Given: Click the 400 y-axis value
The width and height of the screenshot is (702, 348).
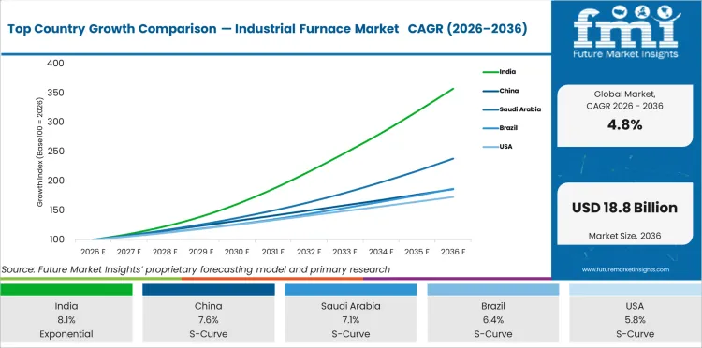Looking at the screenshot, I should coord(55,63).
